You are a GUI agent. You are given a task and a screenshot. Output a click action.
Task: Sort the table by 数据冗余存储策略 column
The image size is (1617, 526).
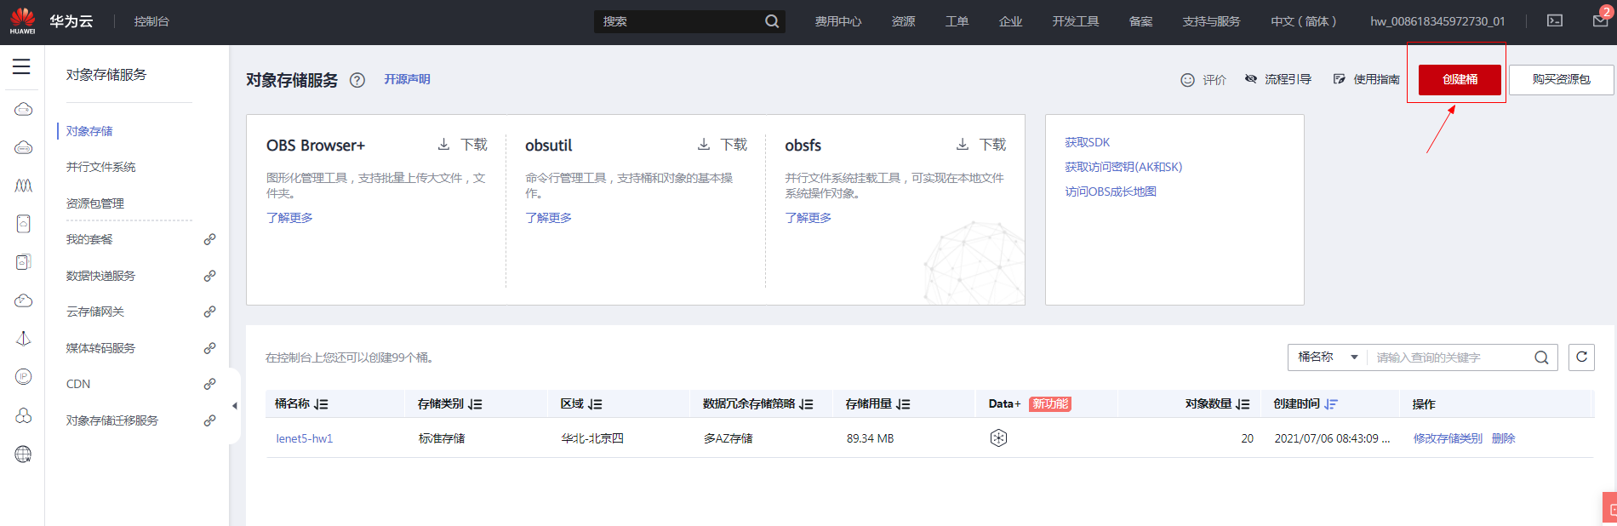coord(806,404)
